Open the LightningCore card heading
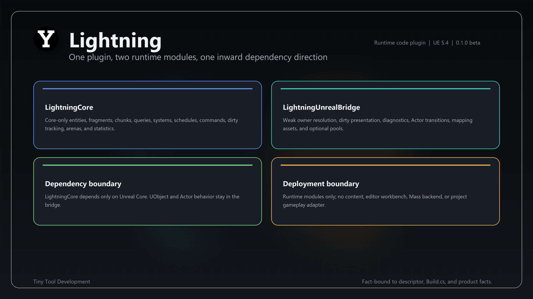533x299 pixels. click(69, 107)
